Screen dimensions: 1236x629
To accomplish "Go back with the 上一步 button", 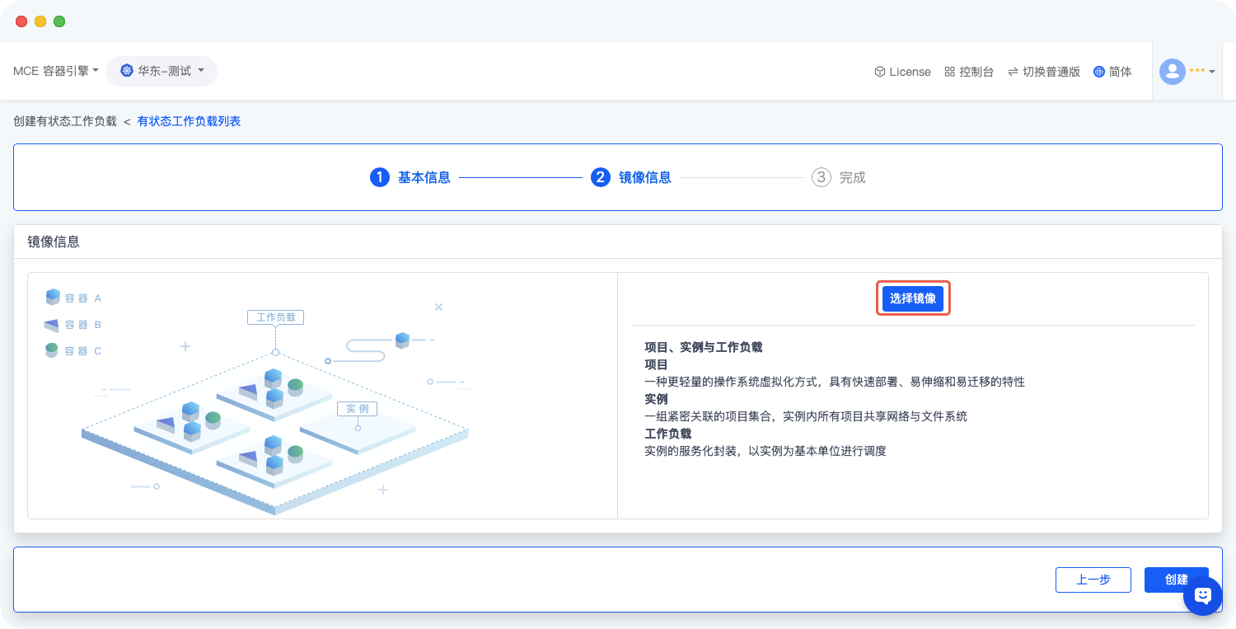I will click(x=1093, y=580).
